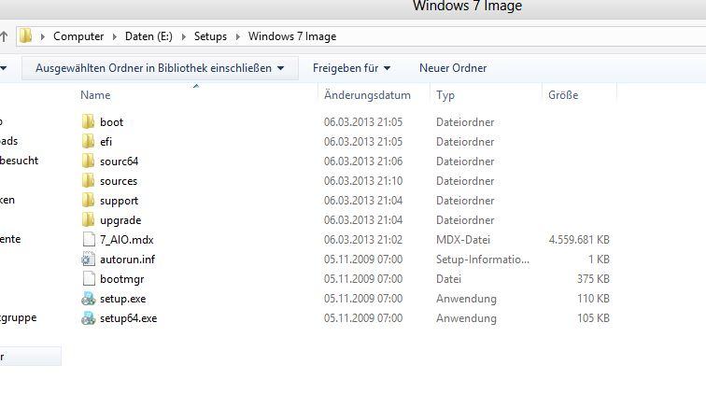The image size is (706, 407).
Task: Click the boot folder icon
Action: pyautogui.click(x=88, y=121)
